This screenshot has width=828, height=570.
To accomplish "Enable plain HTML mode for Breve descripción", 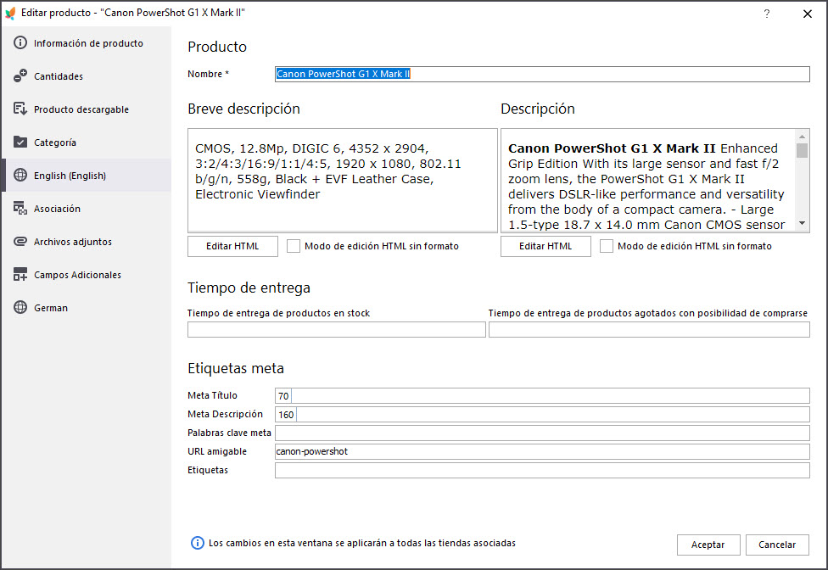I will 294,246.
